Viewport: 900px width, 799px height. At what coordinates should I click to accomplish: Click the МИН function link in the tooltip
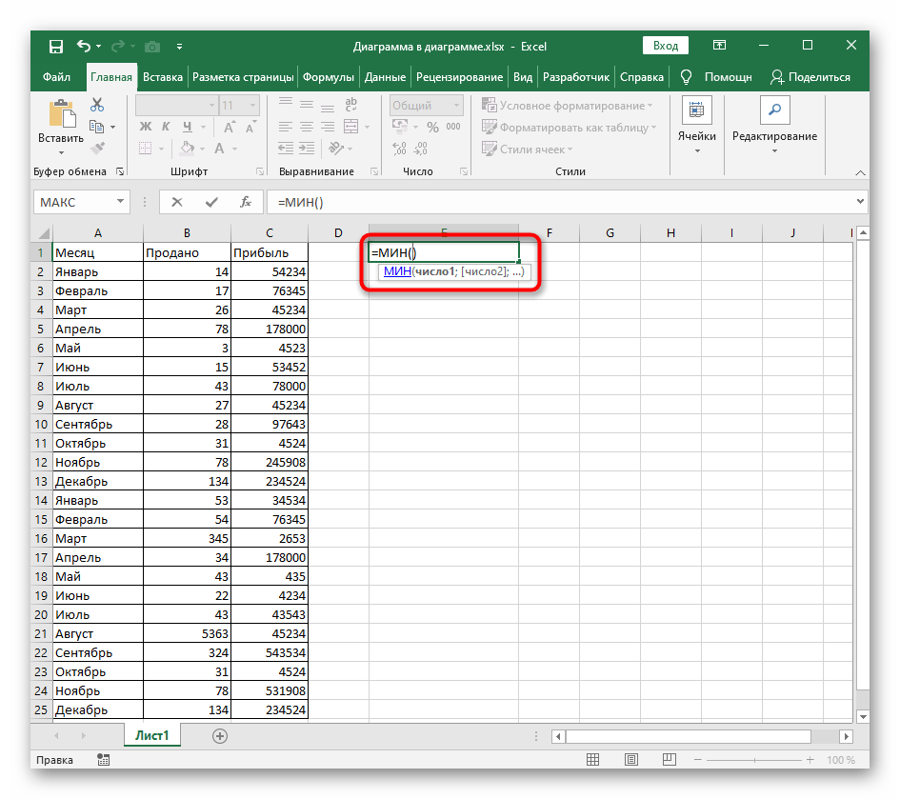tap(396, 272)
